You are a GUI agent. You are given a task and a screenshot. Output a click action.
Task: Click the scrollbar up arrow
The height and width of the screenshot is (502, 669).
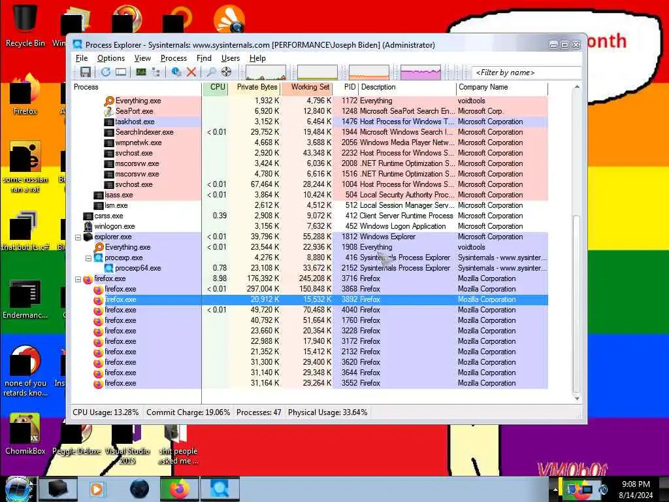click(x=576, y=87)
